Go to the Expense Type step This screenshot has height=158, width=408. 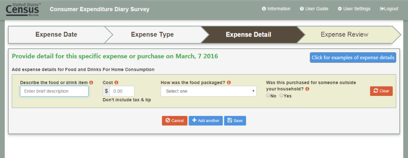coord(152,35)
